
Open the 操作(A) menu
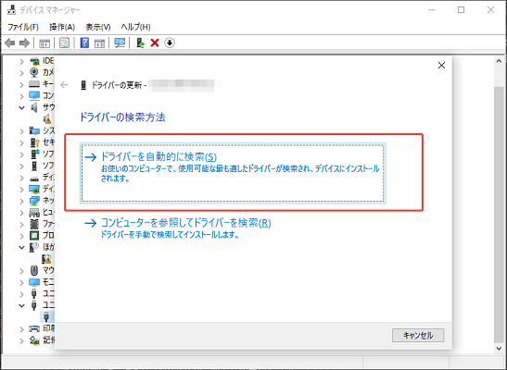tap(62, 27)
